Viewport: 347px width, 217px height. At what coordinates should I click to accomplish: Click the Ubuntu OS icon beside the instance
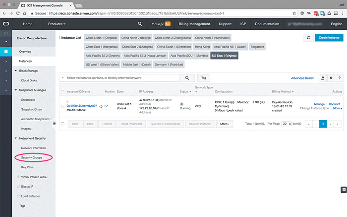pos(101,106)
